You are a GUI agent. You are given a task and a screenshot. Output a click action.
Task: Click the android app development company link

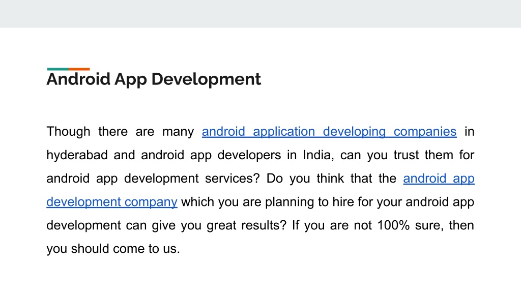click(x=112, y=202)
